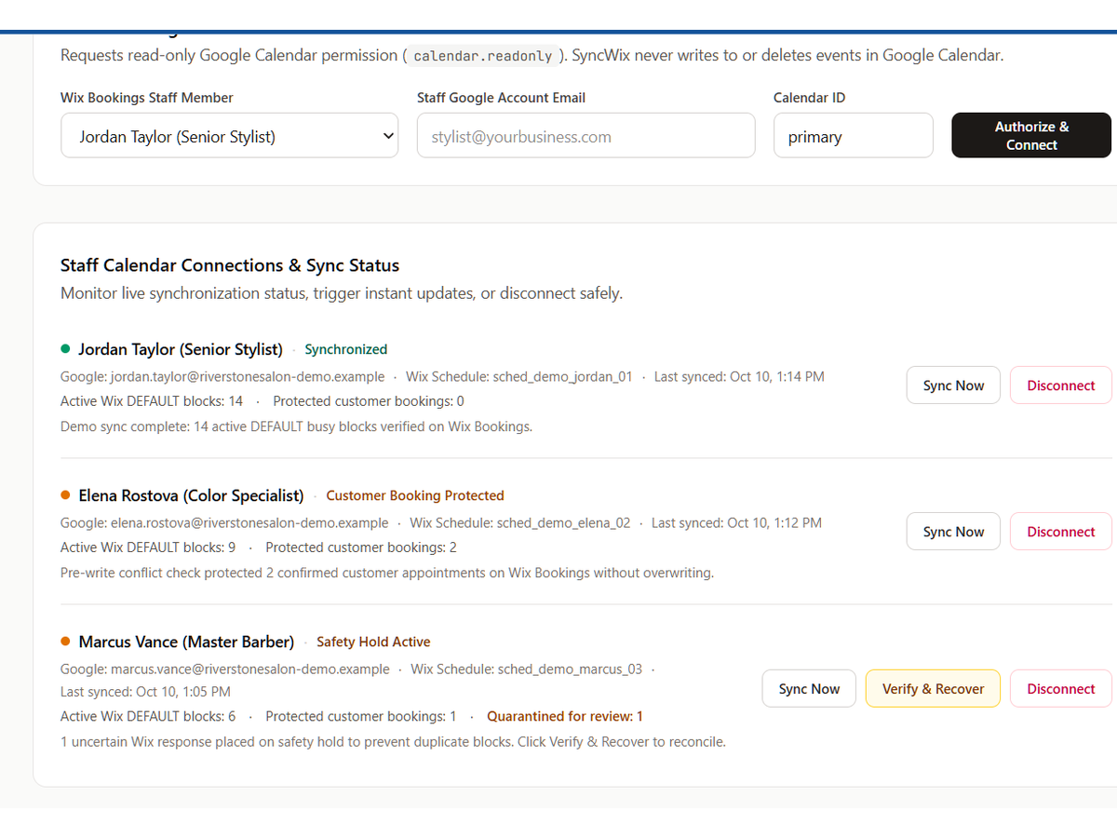1117x838 pixels.
Task: Sync Now for Marcus Vance
Action: pyautogui.click(x=809, y=689)
